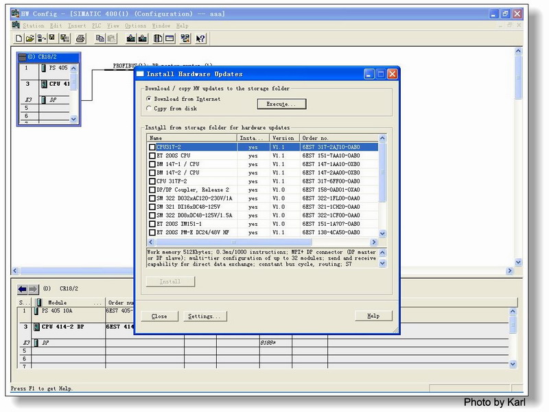Click order number 6ES7 151-7AA10-0AB0
Screen dimensions: 549x412
click(x=331, y=156)
